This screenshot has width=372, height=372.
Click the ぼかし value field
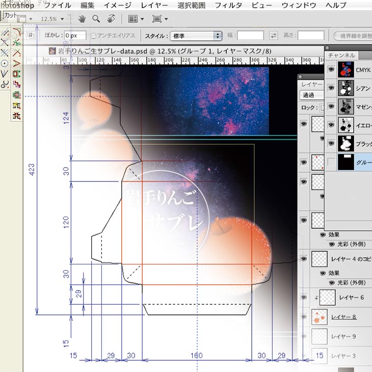coord(75,36)
